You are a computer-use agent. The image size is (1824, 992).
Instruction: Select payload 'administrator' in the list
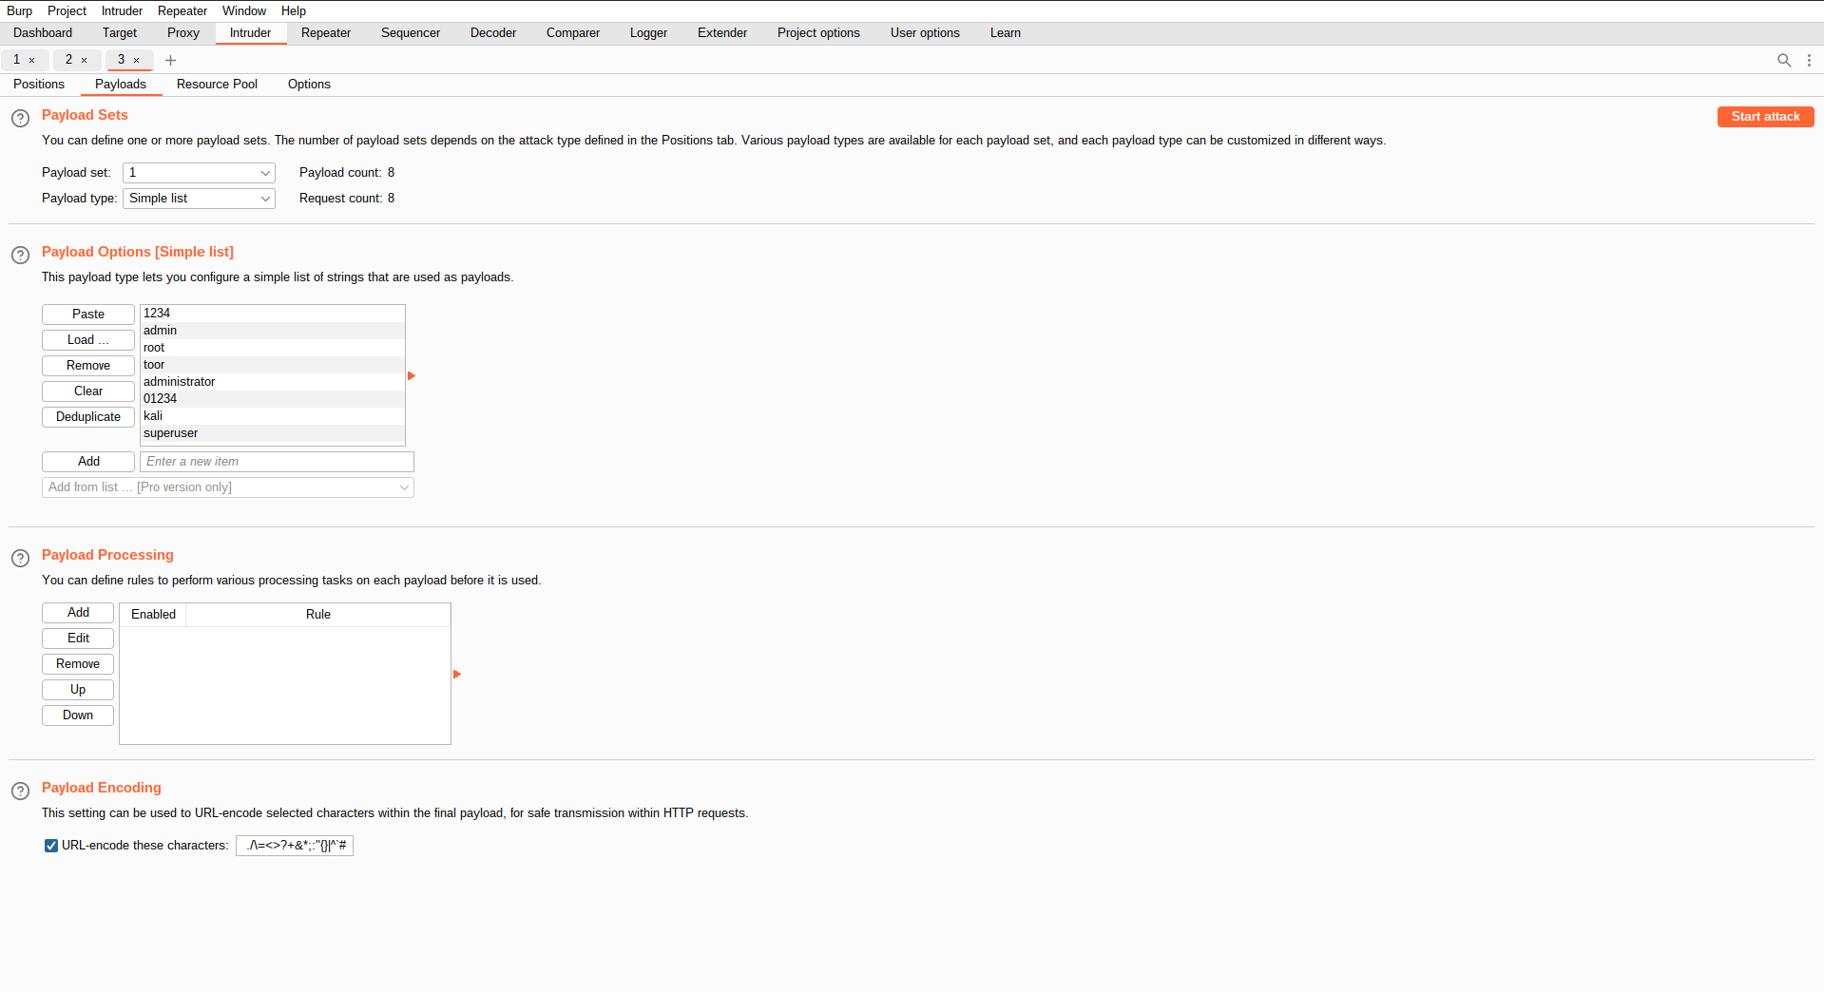[x=273, y=382]
